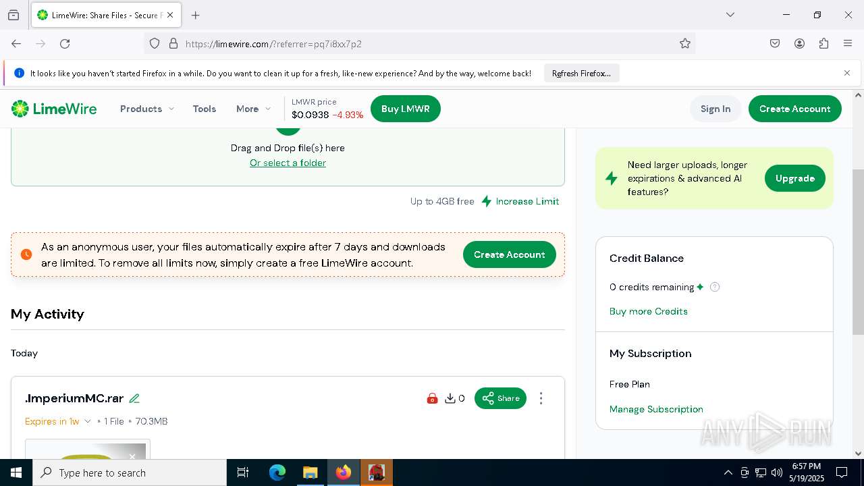Open the Tools menu item
Screen dimensions: 864x486
coord(205,109)
